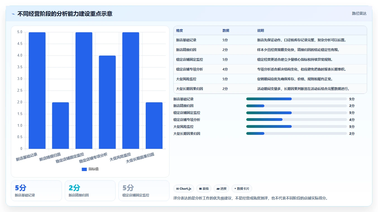Click the 指标值 legend label
Screen dimensions: 378x212
click(x=94, y=169)
